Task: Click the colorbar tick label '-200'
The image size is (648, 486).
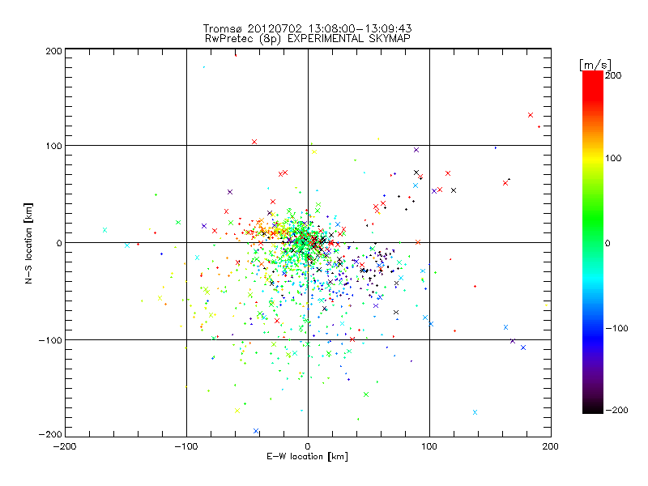Action: click(x=616, y=410)
